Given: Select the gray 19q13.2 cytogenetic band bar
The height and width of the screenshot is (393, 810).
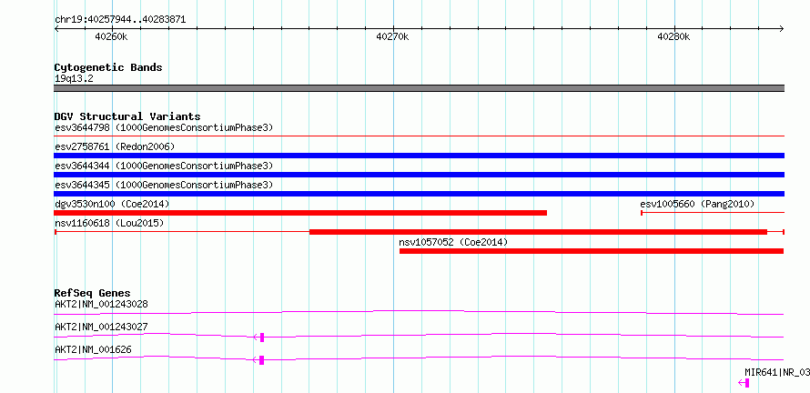Looking at the screenshot, I should [x=420, y=88].
